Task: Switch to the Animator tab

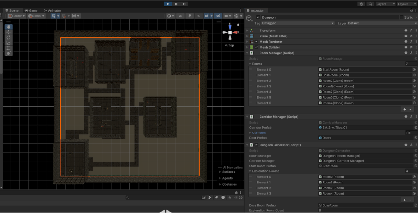Action: point(53,10)
